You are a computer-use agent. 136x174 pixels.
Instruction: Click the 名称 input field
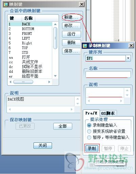click(x=108, y=74)
